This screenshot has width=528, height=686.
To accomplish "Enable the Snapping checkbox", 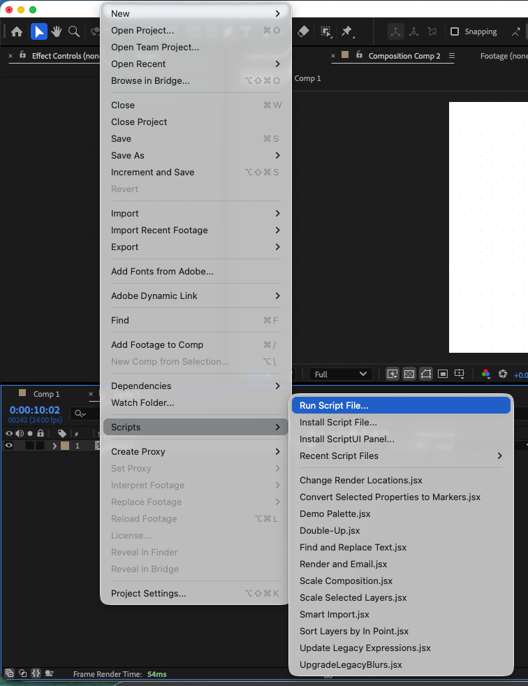I will [x=455, y=31].
